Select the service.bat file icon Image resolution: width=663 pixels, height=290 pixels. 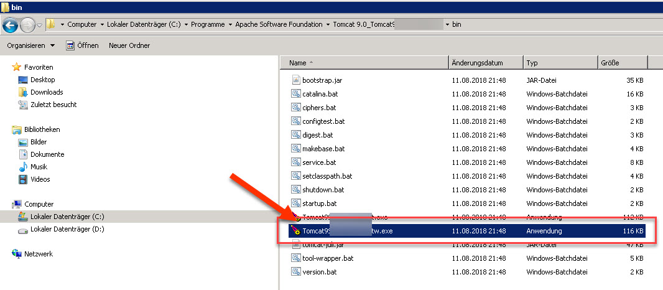coord(295,162)
